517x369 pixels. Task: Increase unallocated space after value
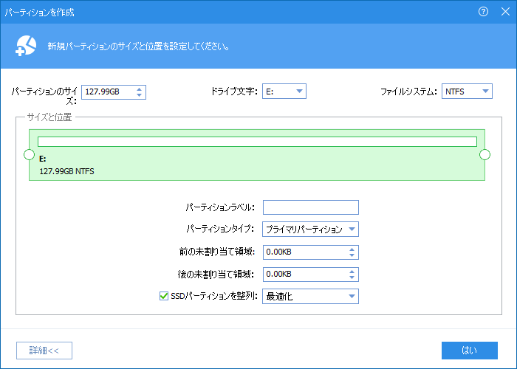pyautogui.click(x=352, y=272)
